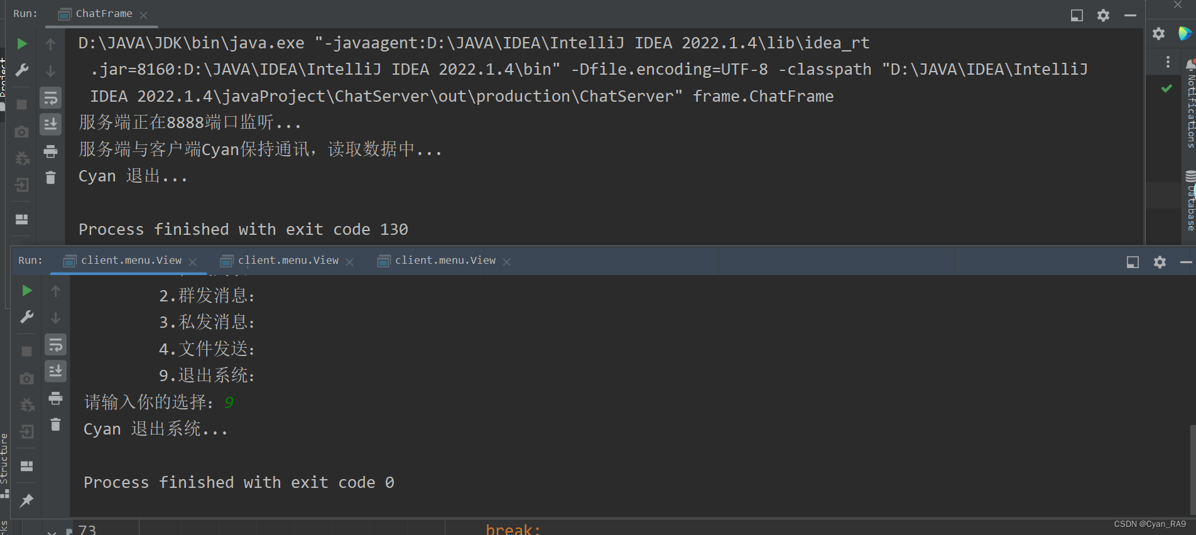This screenshot has width=1196, height=535.
Task: Click the green input value 9
Action: [229, 403]
